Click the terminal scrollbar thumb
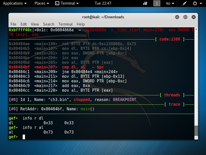206x155 pixels. [196, 131]
